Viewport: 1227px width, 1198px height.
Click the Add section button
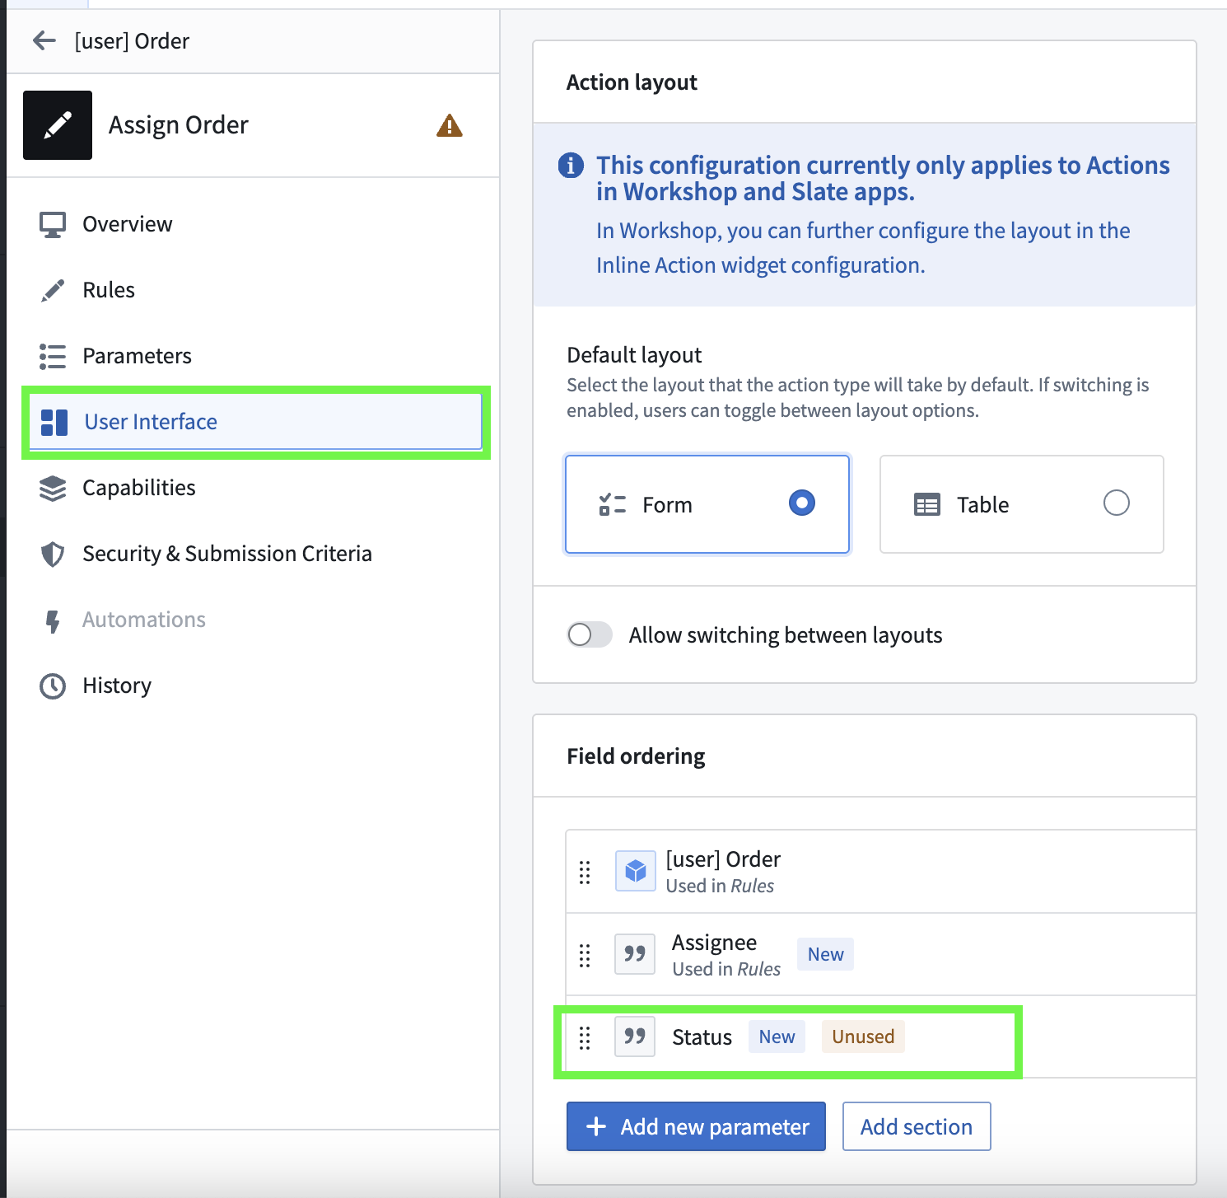(916, 1126)
